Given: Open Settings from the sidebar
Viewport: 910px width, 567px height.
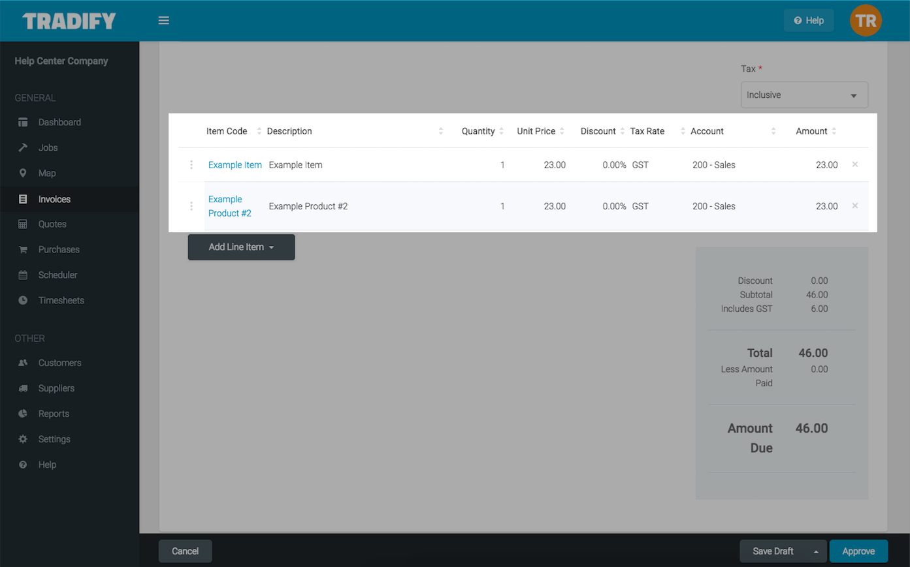Looking at the screenshot, I should (x=54, y=439).
